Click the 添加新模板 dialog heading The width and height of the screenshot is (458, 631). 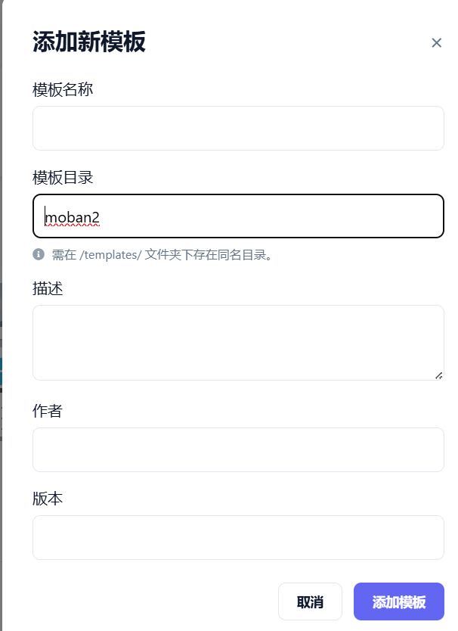tap(89, 42)
